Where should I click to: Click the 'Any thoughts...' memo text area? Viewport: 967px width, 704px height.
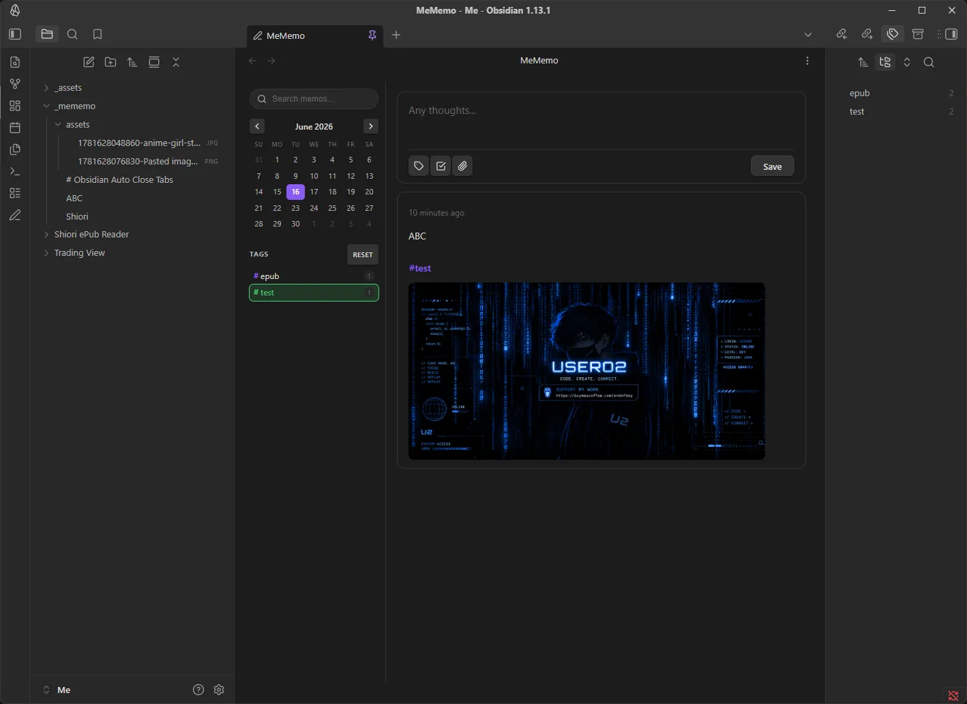[601, 123]
